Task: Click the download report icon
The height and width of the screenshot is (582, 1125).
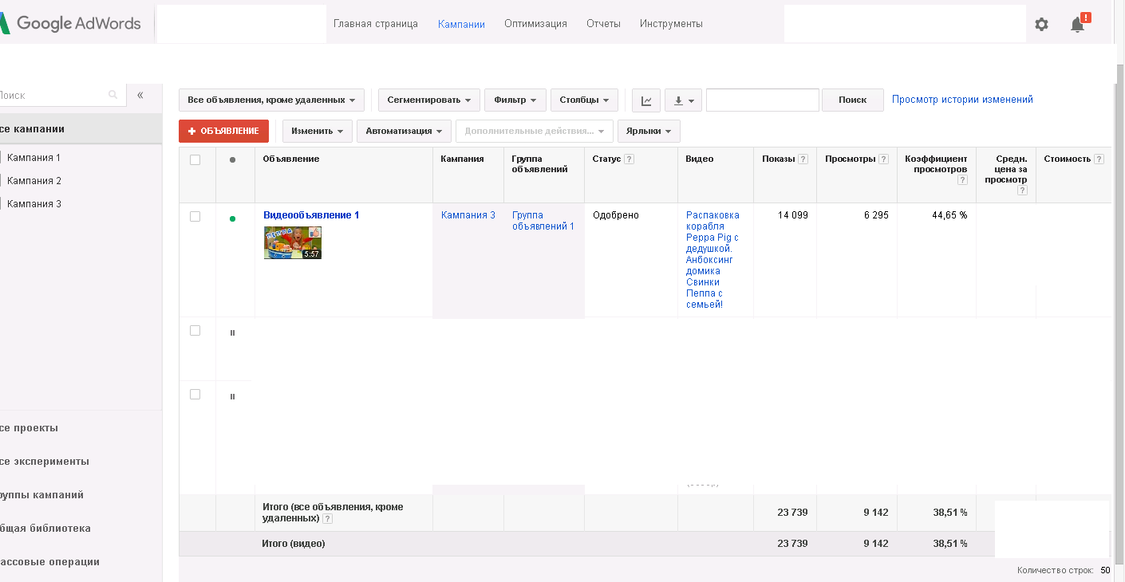Action: [x=683, y=100]
